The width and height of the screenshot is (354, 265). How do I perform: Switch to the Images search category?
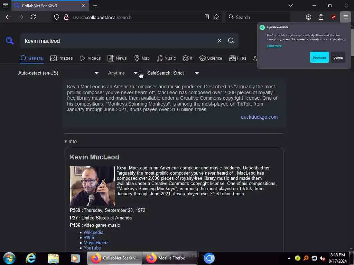pos(62,58)
